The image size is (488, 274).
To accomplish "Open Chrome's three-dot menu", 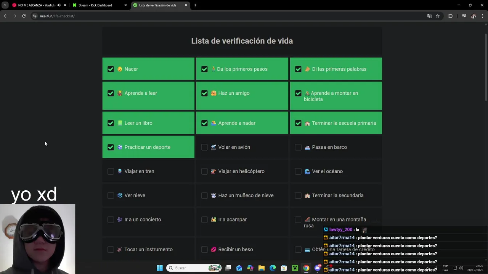I will tap(483, 16).
